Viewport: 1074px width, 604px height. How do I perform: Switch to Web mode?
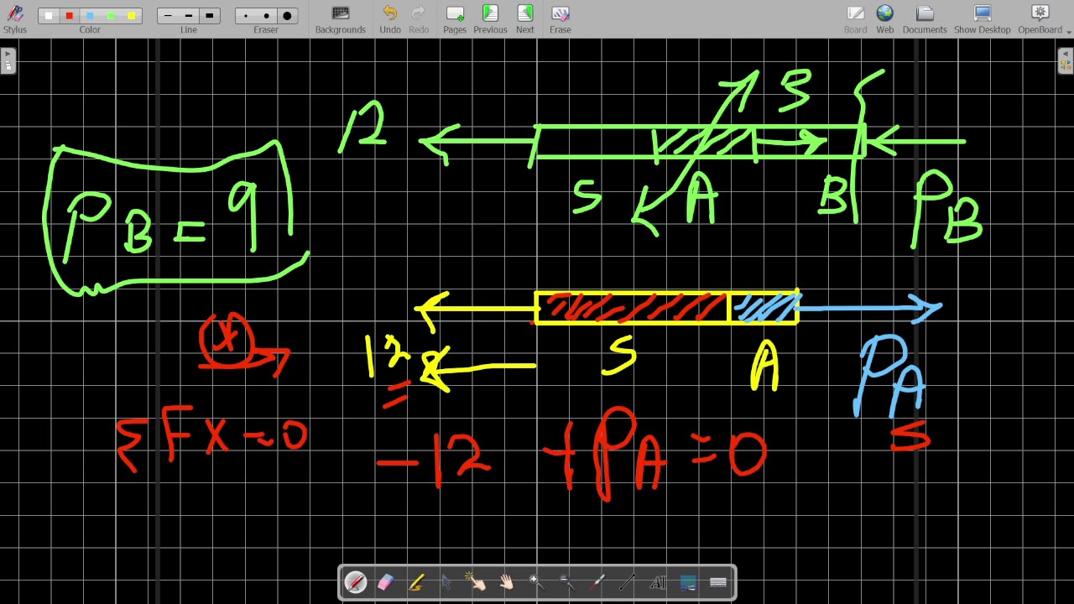click(885, 19)
